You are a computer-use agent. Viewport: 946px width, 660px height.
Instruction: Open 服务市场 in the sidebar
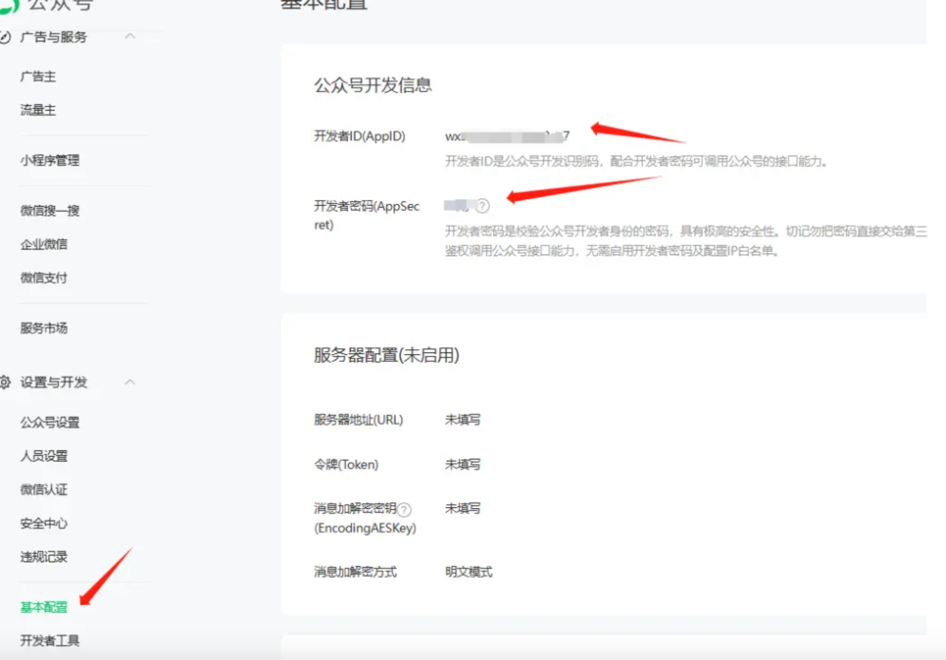coord(44,329)
